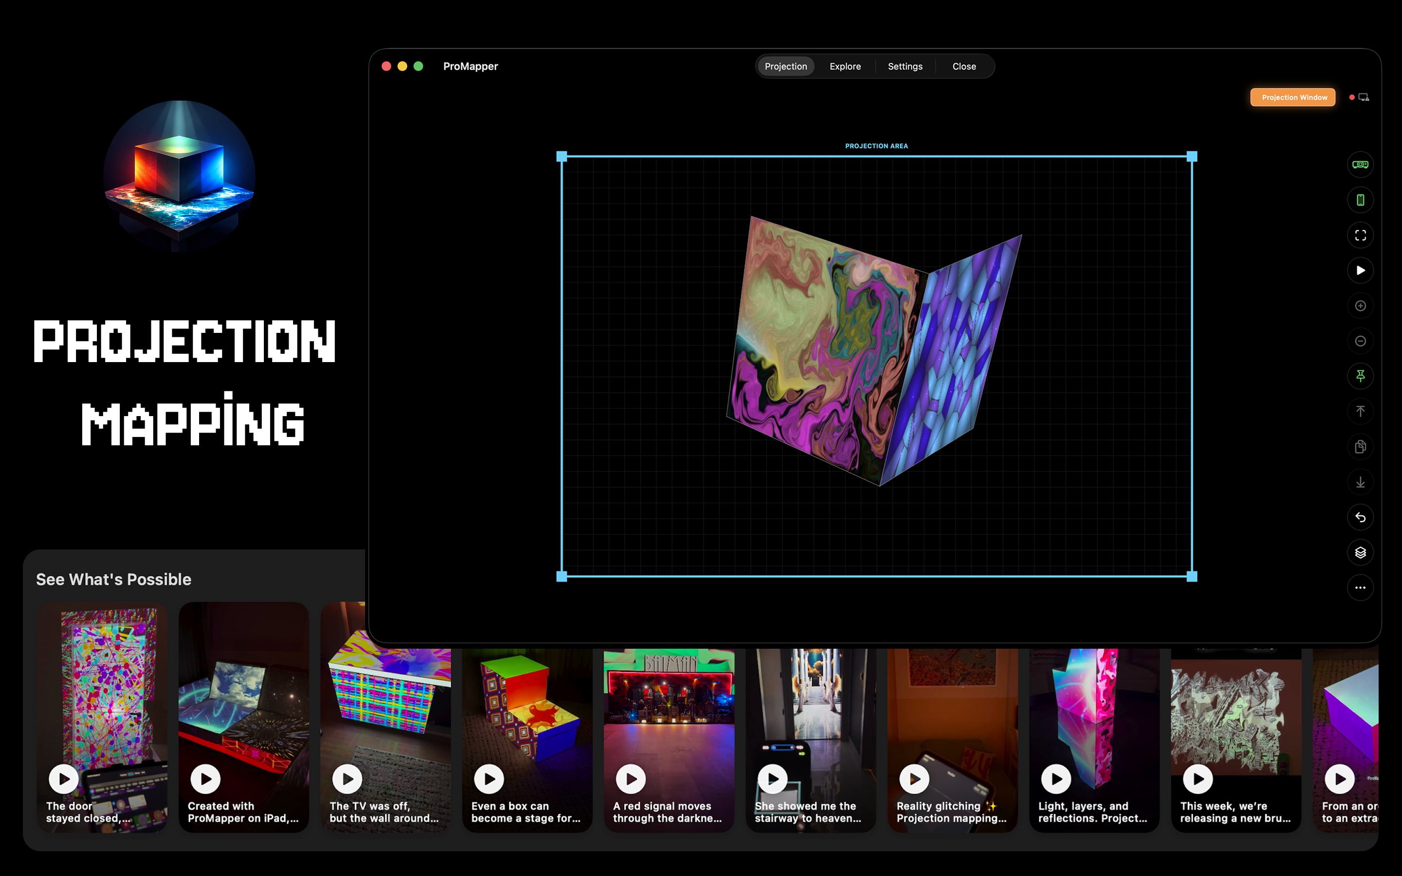Select the bottom-right projection area corner handle
Image resolution: width=1402 pixels, height=876 pixels.
tap(1192, 577)
